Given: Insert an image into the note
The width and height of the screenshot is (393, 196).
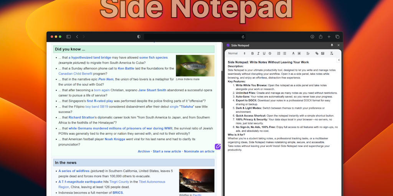Looking at the screenshot, I should (x=322, y=53).
